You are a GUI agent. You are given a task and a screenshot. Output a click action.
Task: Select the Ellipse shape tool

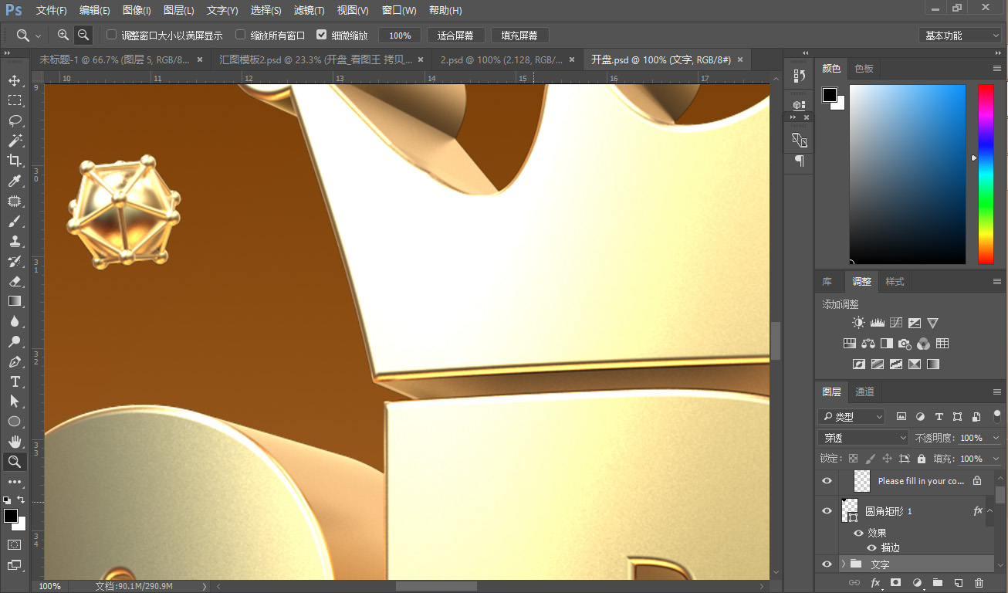(x=14, y=422)
